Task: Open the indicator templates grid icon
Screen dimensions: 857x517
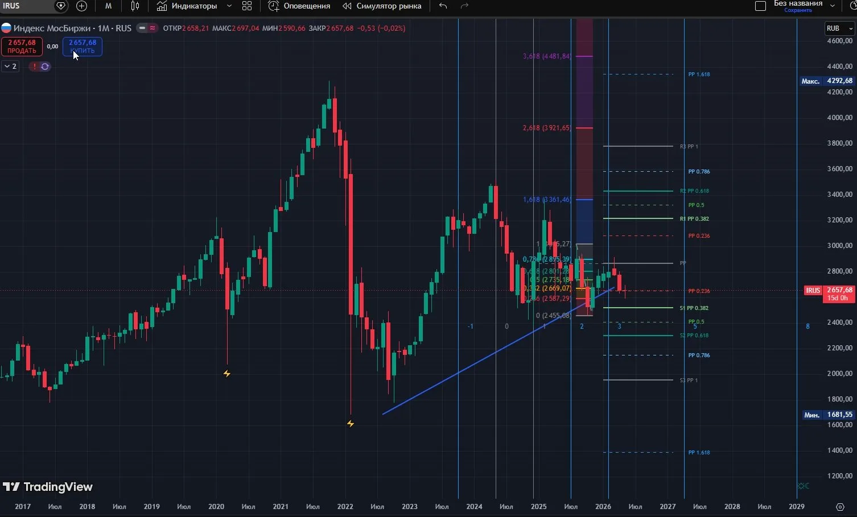Action: pos(247,6)
